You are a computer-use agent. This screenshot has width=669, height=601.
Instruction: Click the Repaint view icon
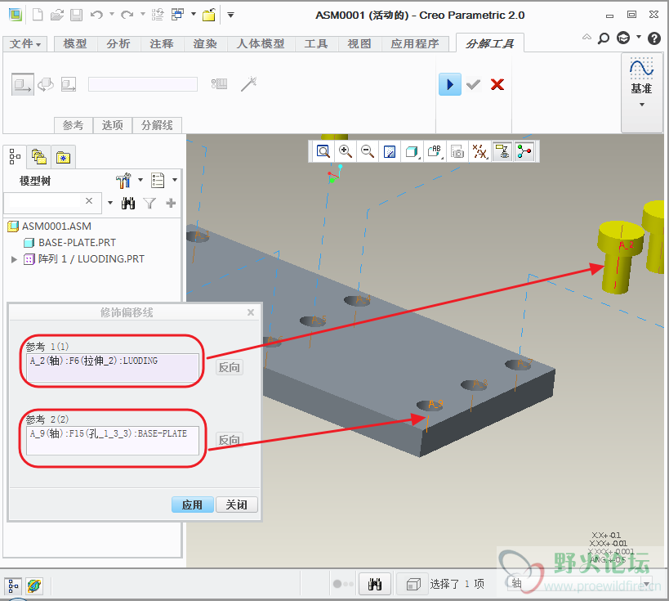[x=390, y=151]
